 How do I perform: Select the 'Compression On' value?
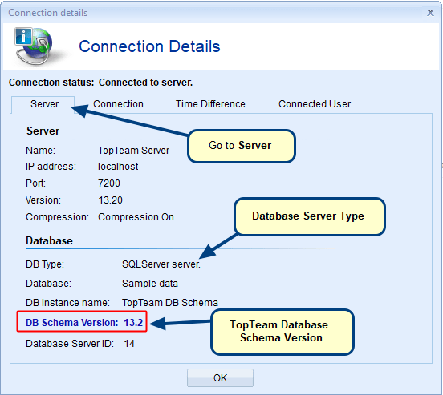[x=136, y=217]
